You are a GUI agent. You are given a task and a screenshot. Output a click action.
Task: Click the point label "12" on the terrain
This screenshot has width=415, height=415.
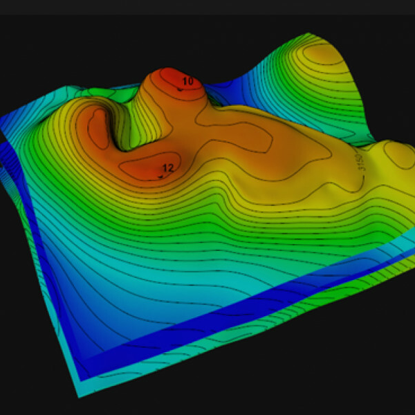168,168
